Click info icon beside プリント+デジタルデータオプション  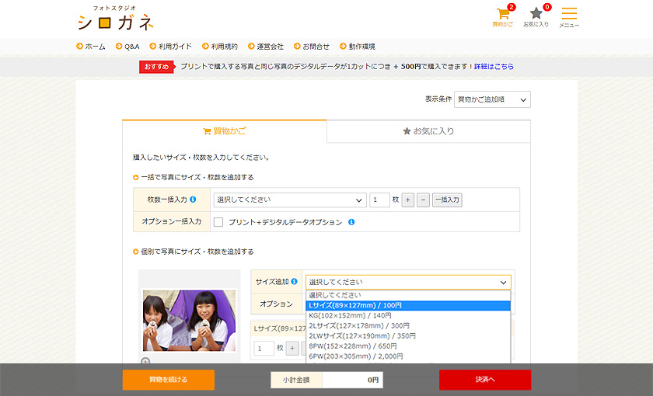(351, 222)
